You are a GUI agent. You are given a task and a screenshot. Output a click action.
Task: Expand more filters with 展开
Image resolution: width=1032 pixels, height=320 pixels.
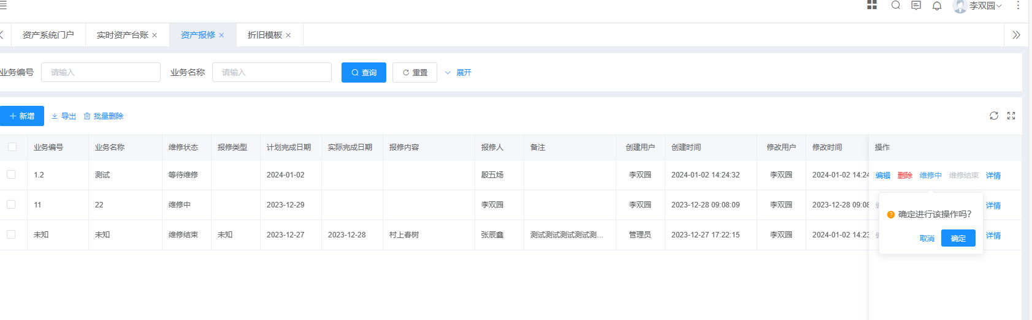pos(458,72)
